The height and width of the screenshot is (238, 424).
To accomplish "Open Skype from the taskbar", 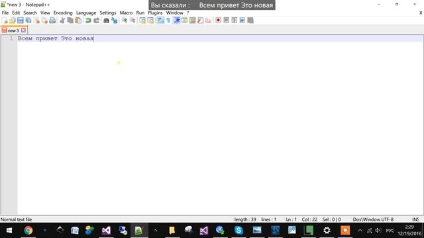I will pos(238,231).
